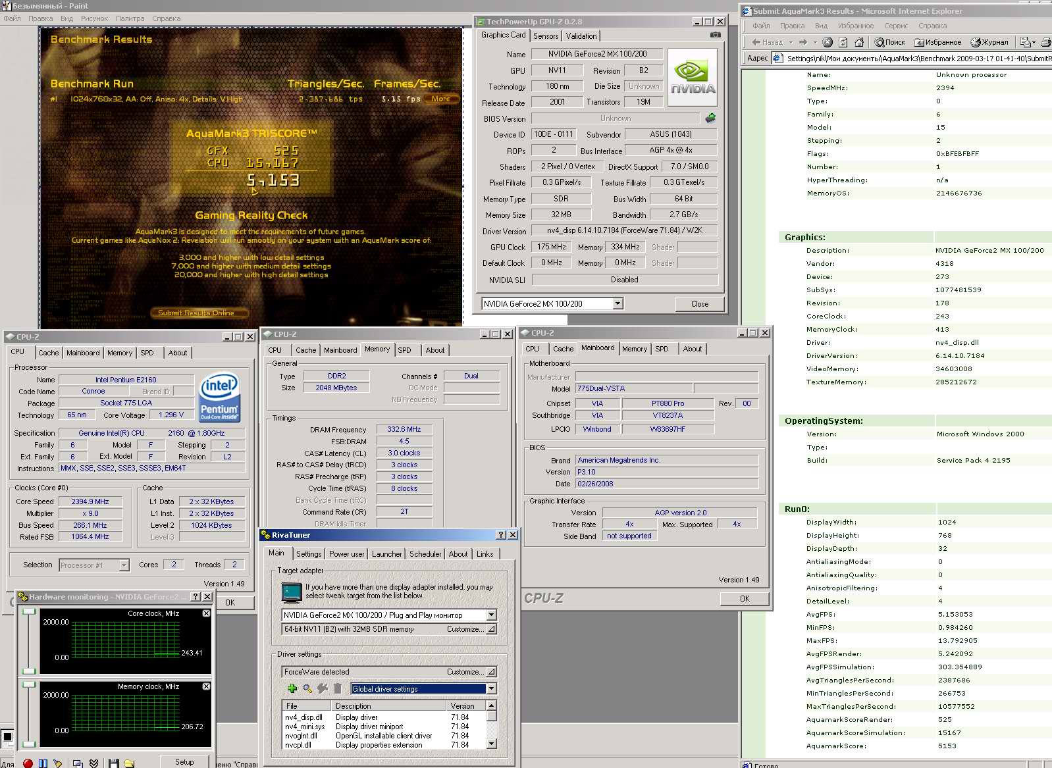Image resolution: width=1052 pixels, height=768 pixels.
Task: Click the trash can icon in RivaTuner
Action: click(338, 688)
